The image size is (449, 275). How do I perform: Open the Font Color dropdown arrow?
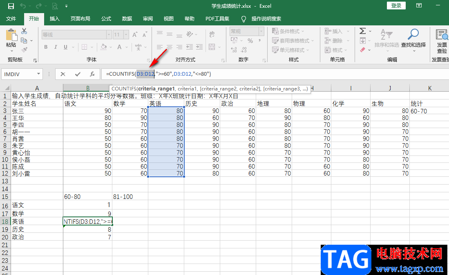point(126,47)
